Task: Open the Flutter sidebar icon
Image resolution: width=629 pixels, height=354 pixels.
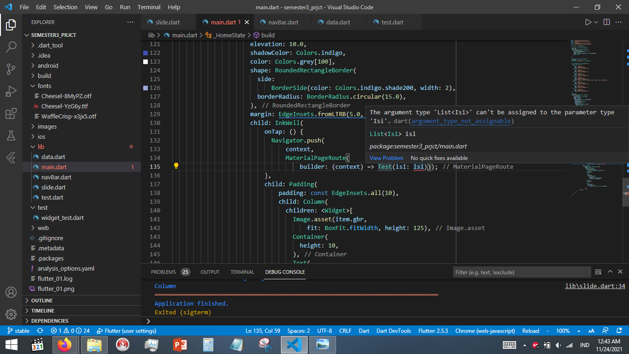Action: point(11,158)
